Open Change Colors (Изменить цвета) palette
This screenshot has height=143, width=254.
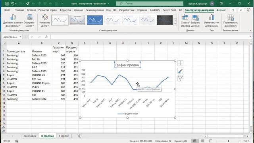click(x=45, y=21)
